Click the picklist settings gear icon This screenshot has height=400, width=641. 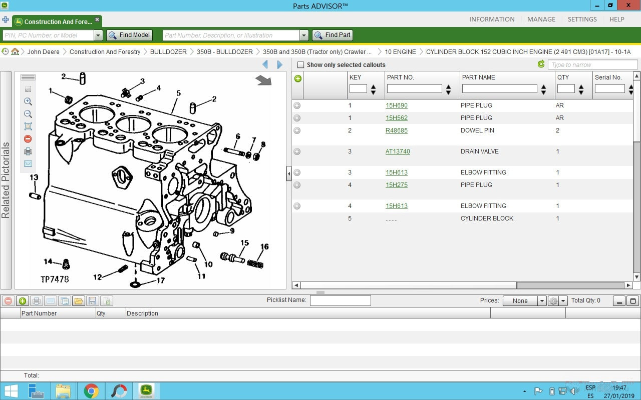[x=553, y=301]
